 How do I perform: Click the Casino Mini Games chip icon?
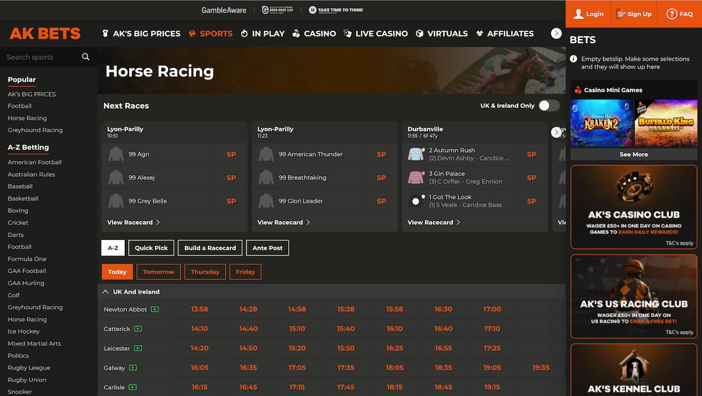coord(578,90)
